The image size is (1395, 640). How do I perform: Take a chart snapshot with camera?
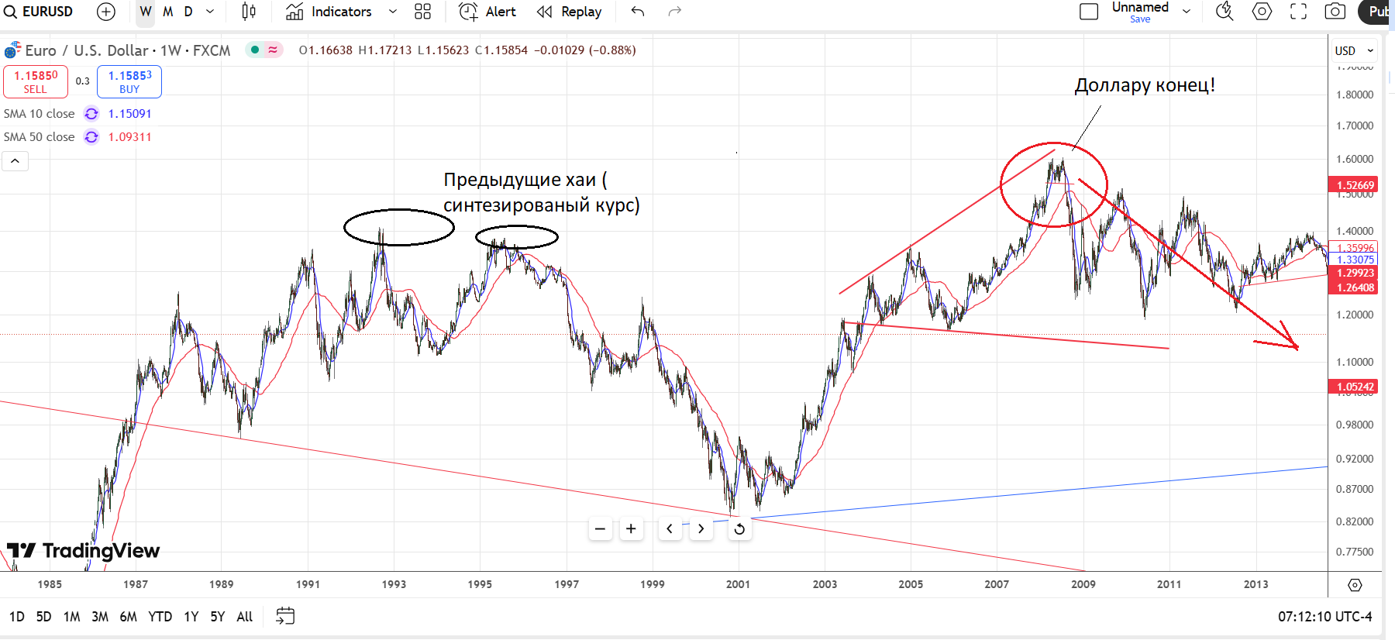1335,12
